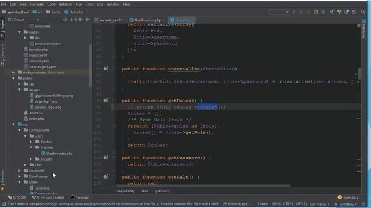Select bundles.php in the project tree

pyautogui.click(x=36, y=49)
